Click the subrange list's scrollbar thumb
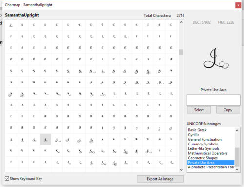Viewport: 244px width, 187px height. pyautogui.click(x=237, y=157)
